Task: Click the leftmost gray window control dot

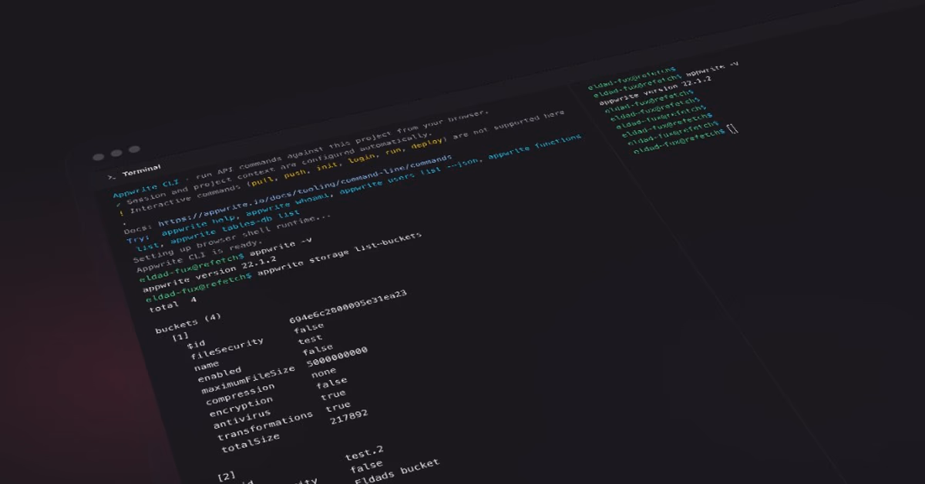Action: 98,156
